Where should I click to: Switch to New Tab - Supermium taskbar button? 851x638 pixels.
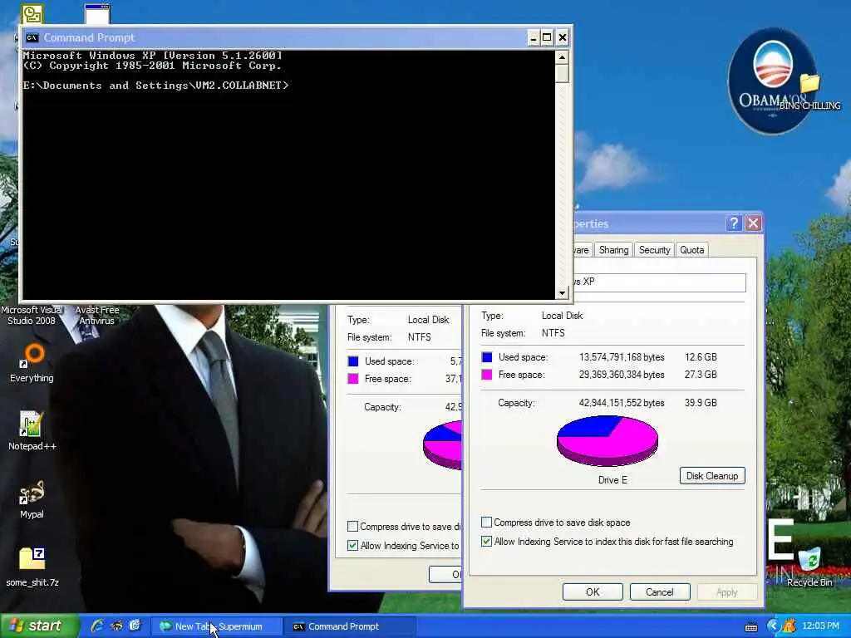click(215, 626)
